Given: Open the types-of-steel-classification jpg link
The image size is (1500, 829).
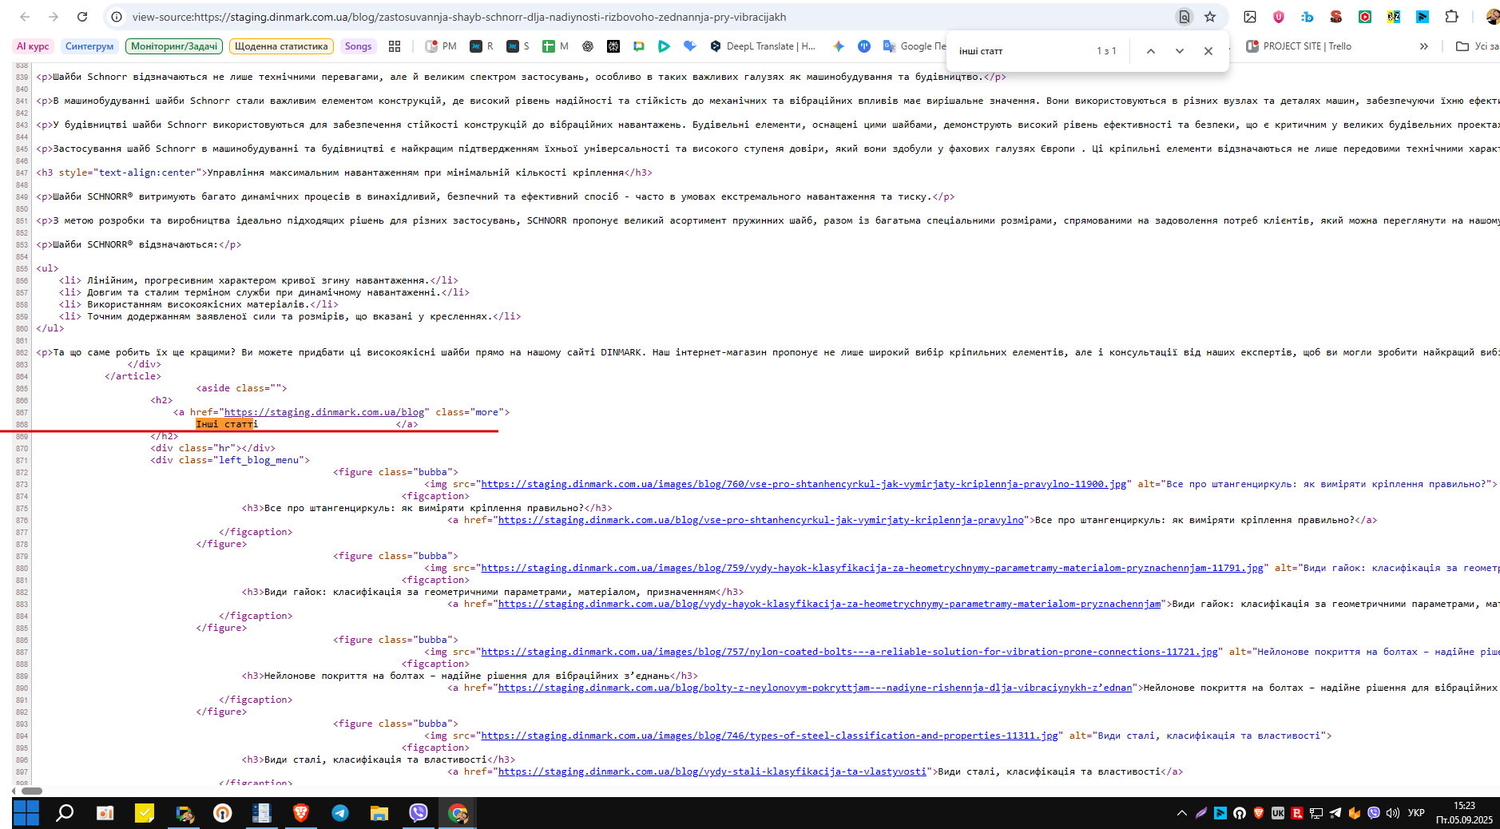Looking at the screenshot, I should [x=770, y=736].
